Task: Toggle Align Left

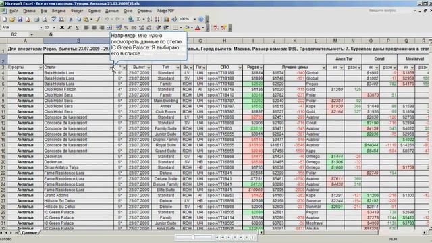Action: [86, 28]
